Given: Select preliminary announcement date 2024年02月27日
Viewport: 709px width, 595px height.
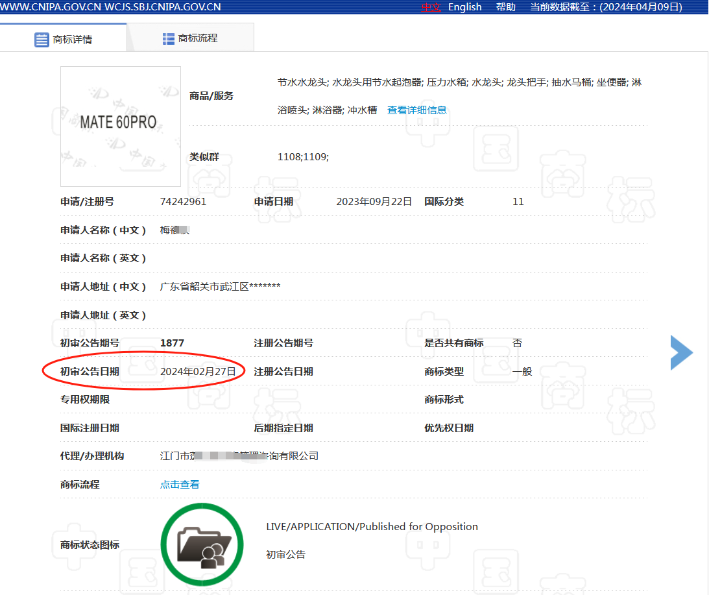Looking at the screenshot, I should point(198,372).
